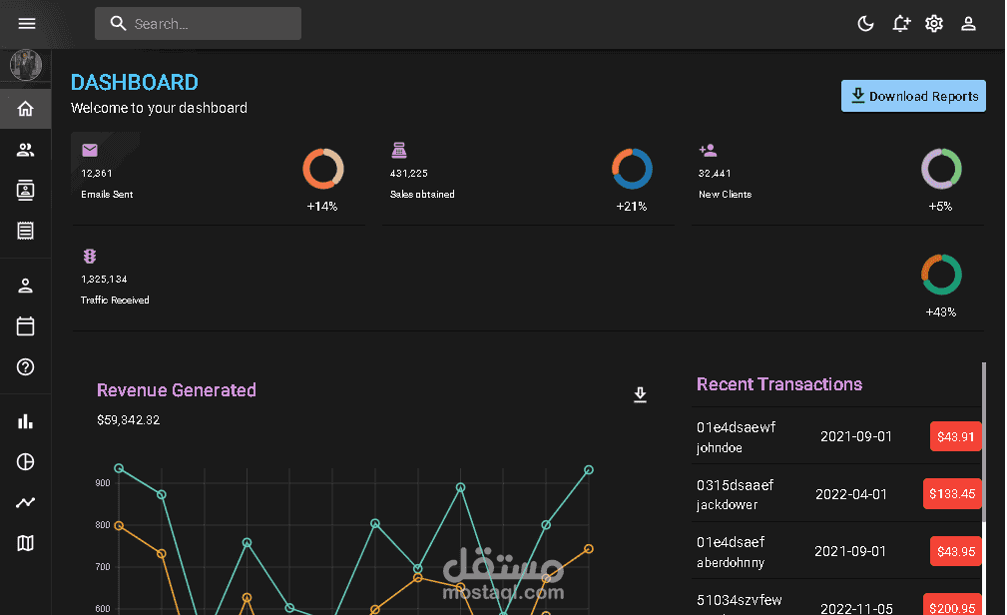Download the Revenue Generated chart
The image size is (1007, 615).
click(640, 394)
